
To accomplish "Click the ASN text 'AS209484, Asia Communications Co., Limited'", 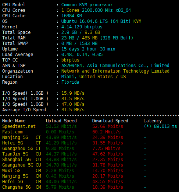I will tap(115, 66).
